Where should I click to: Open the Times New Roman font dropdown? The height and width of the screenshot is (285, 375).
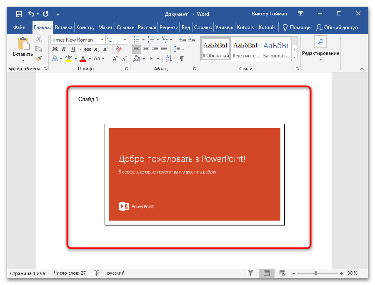[x=102, y=40]
